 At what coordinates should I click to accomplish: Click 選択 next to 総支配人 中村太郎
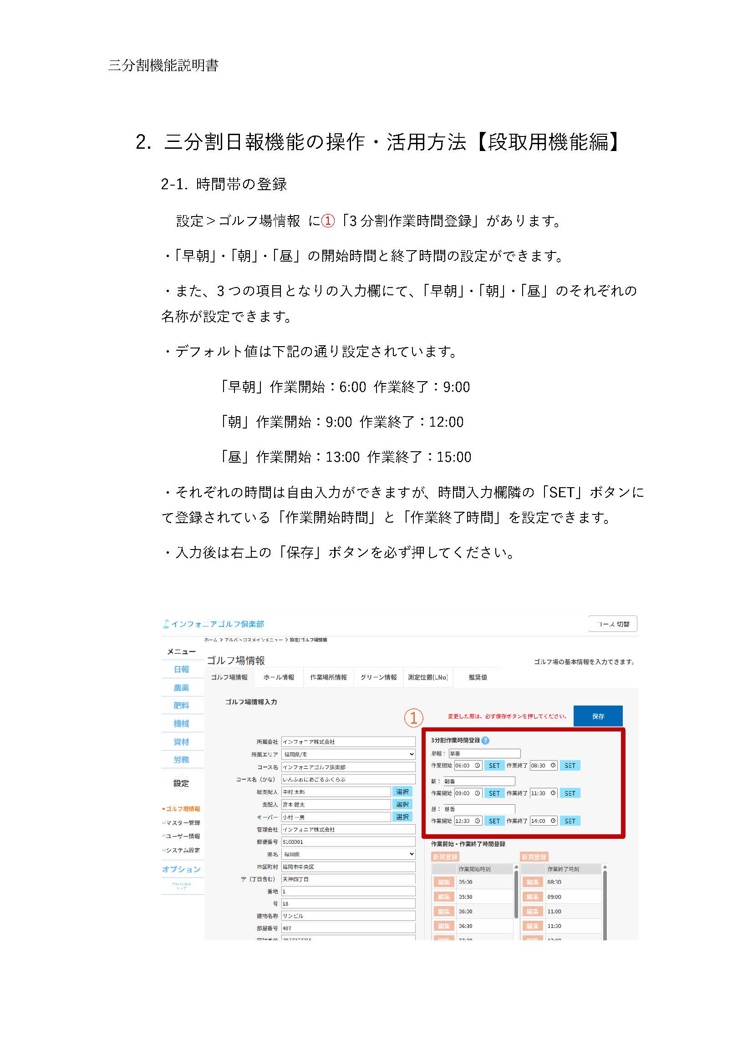402,792
